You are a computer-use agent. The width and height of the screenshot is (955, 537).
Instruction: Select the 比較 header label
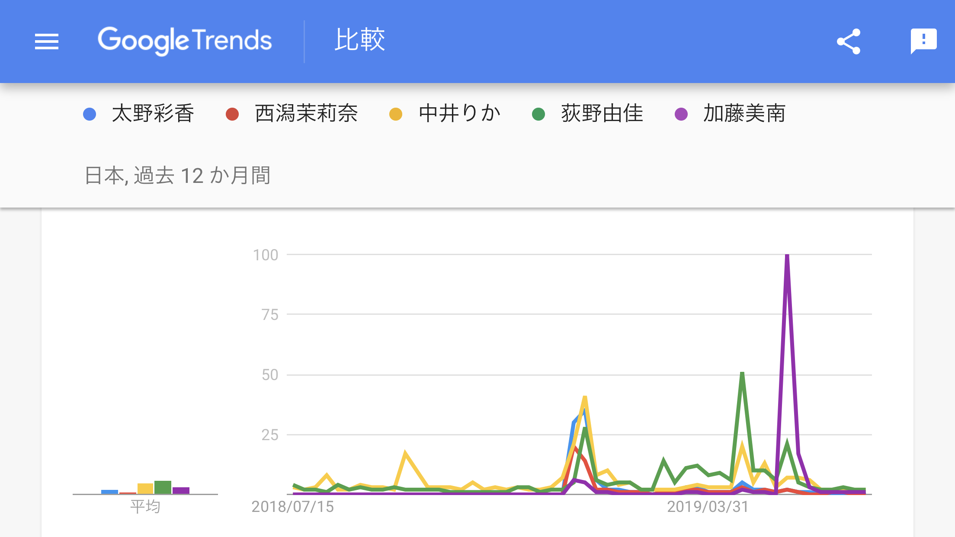(x=360, y=40)
